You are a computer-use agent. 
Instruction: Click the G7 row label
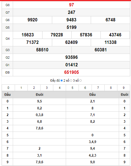pos(7,12)
